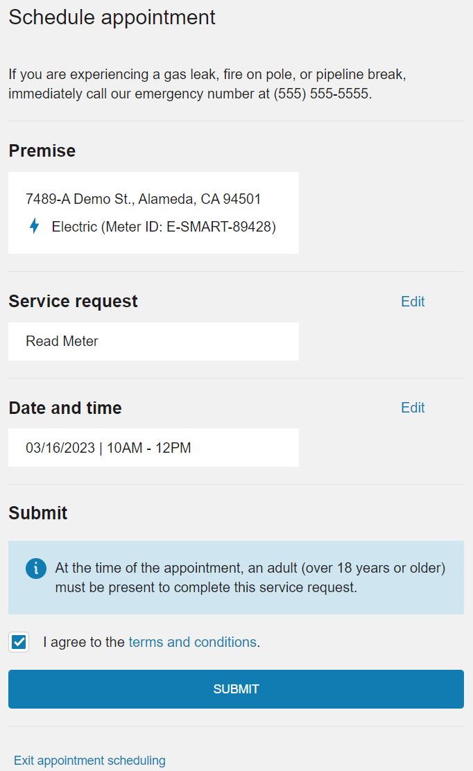473x771 pixels.
Task: Click the blue adult presence notice banner
Action: pos(236,578)
